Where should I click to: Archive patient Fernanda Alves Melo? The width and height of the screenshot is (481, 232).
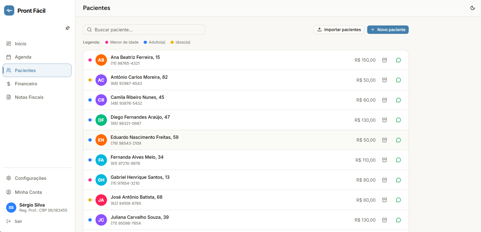(x=384, y=160)
